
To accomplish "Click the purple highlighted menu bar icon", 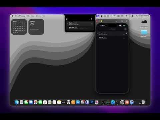I will click(x=98, y=16).
